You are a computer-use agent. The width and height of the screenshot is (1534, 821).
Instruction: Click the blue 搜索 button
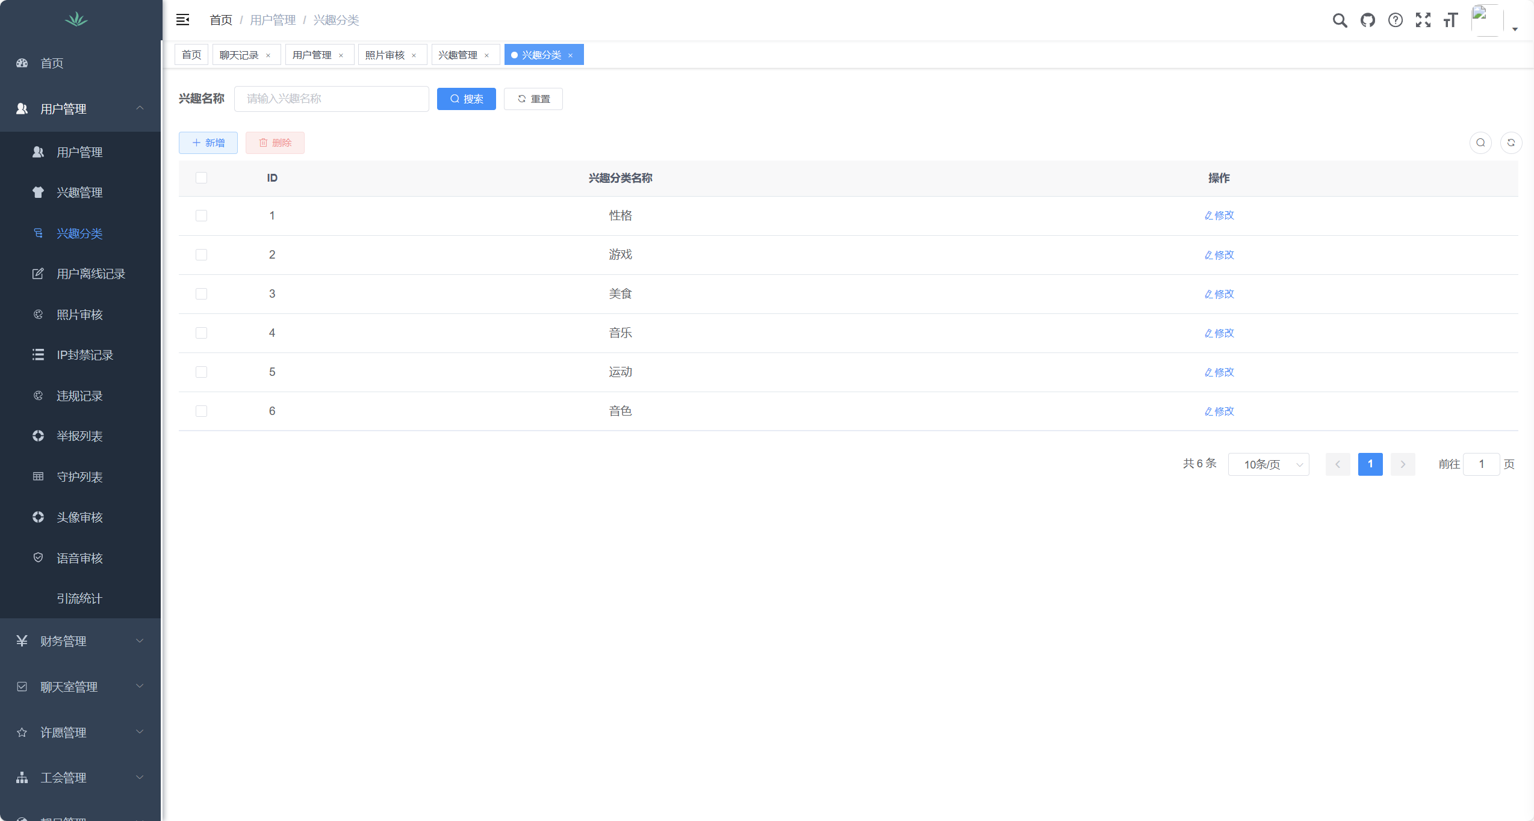click(x=467, y=99)
